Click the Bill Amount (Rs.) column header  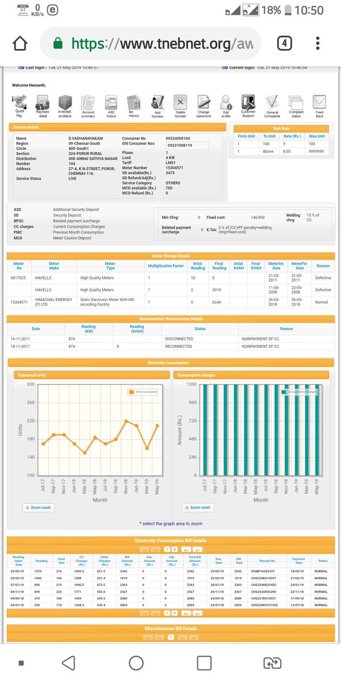pos(128,561)
